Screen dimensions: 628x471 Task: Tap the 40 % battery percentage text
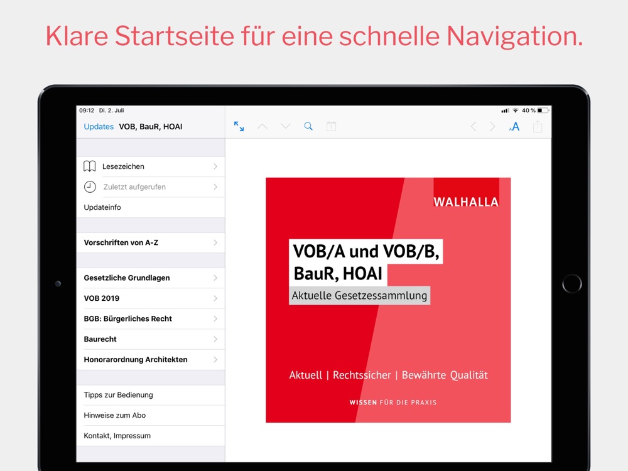529,110
